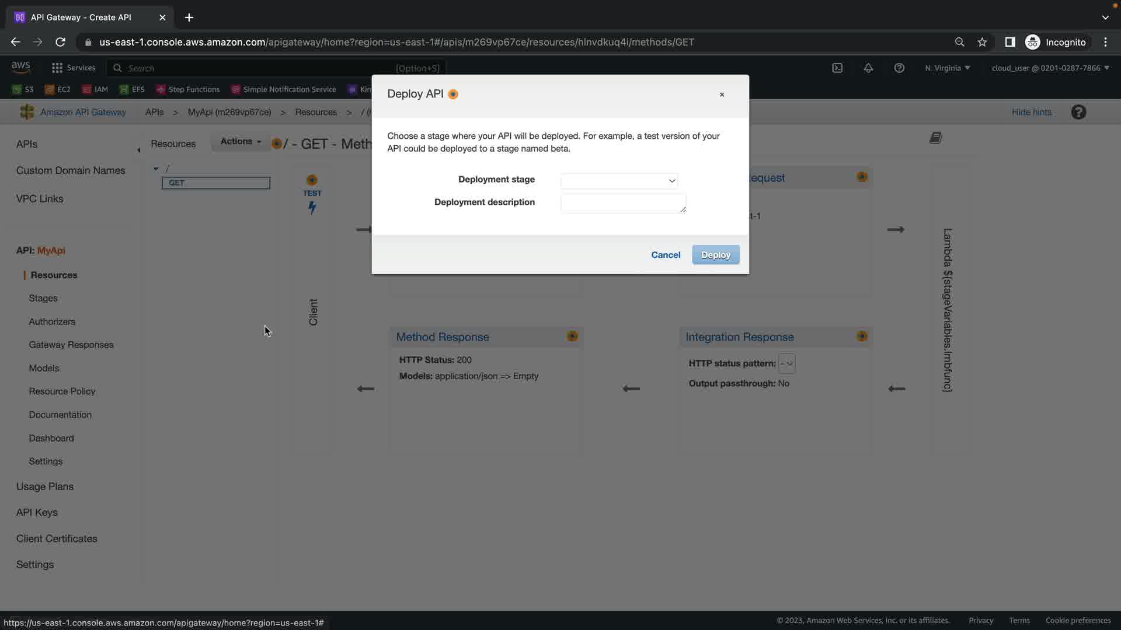Open the documentation book icon
Image resolution: width=1121 pixels, height=630 pixels.
[x=935, y=138]
